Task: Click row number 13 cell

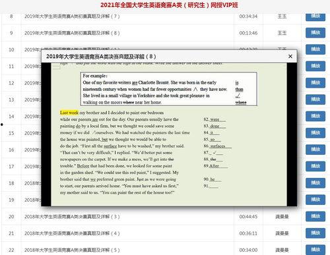Action: pos(11,99)
